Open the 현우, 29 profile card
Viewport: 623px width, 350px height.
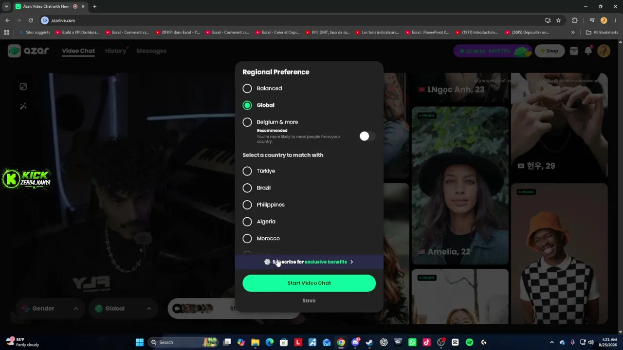(559, 125)
